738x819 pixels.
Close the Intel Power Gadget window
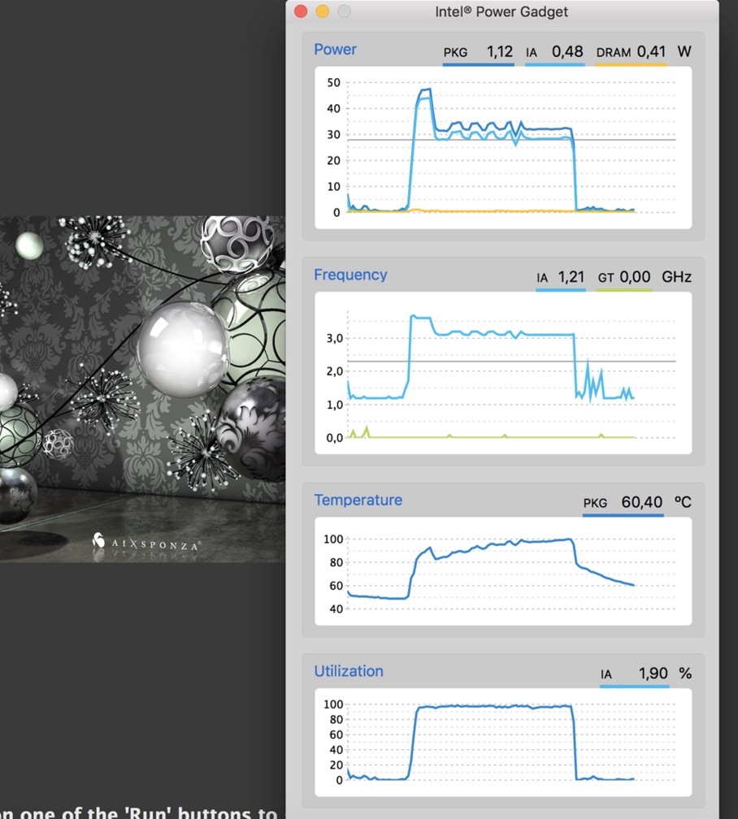coord(301,11)
